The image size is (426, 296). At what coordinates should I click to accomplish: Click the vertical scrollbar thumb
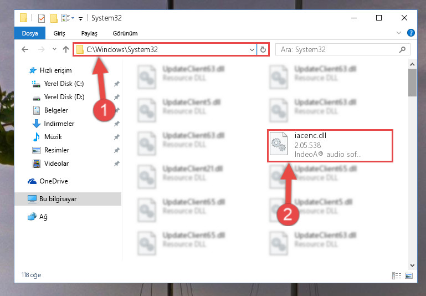click(x=412, y=83)
